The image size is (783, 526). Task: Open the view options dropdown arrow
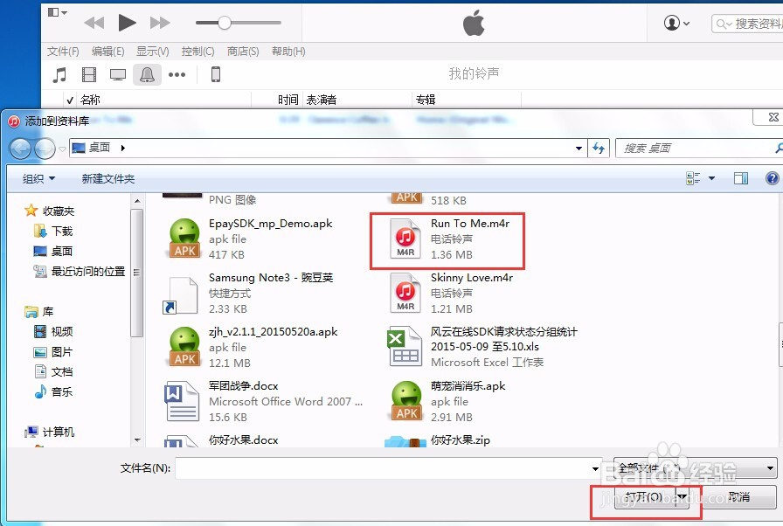[x=711, y=178]
